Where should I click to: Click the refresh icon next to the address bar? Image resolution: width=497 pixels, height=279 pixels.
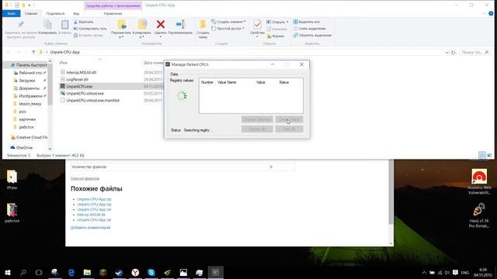(454, 52)
